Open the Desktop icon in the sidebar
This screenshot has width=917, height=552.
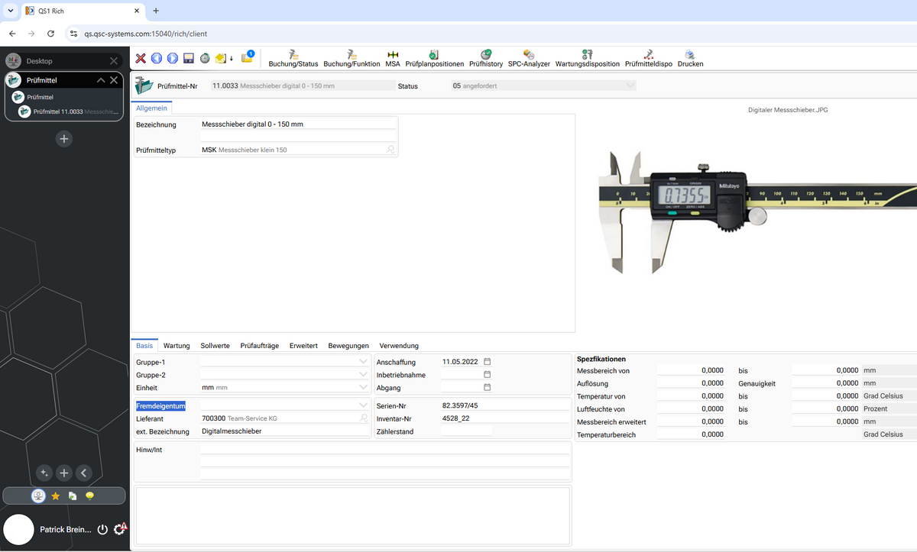click(13, 60)
